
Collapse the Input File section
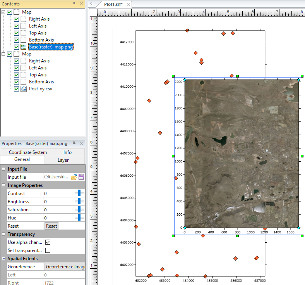pyautogui.click(x=4, y=169)
